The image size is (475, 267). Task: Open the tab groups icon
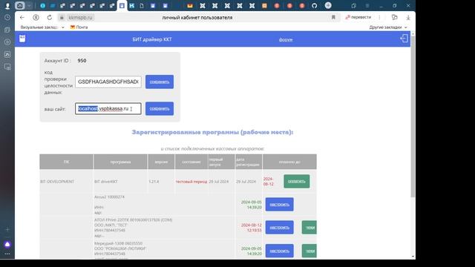click(20, 5)
